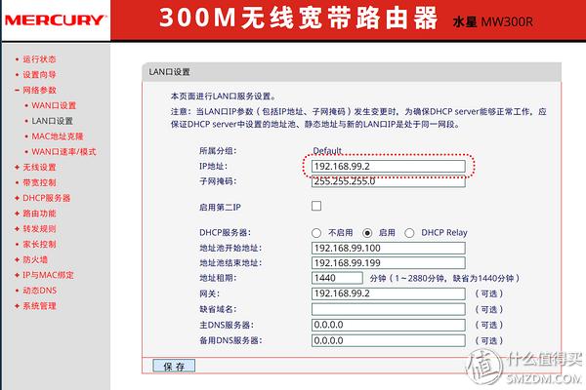Click the 地址池开始地址 field
Viewport: 586px width, 390px height.
(x=389, y=249)
